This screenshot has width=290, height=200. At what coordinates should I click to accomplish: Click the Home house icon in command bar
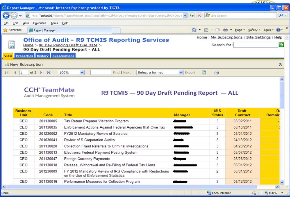pos(194,30)
